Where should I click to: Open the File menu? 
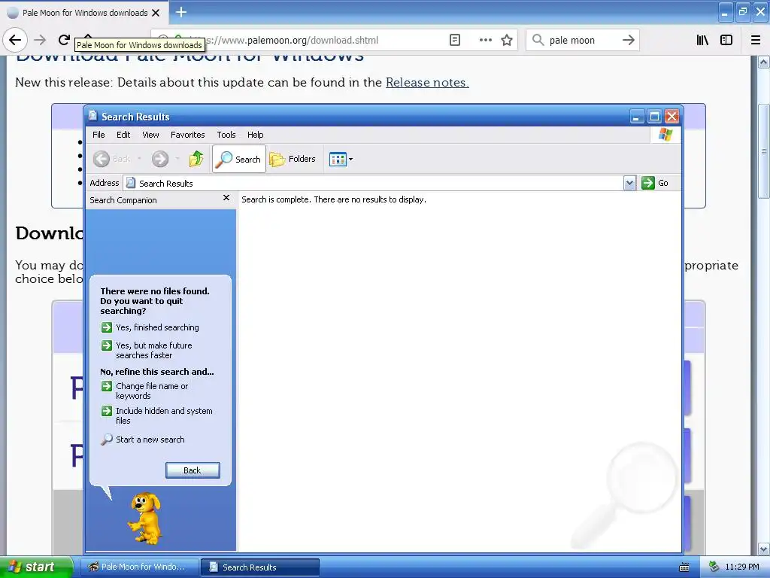pyautogui.click(x=99, y=135)
